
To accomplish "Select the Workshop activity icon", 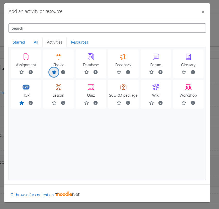I will [x=188, y=87].
